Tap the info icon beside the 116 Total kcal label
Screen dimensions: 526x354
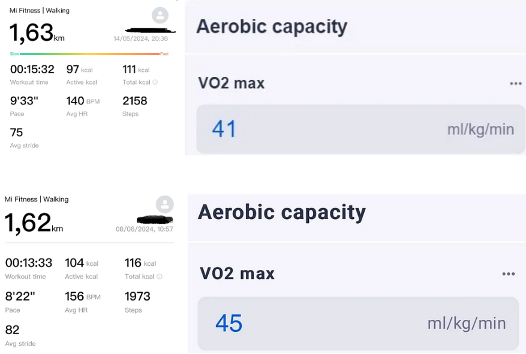[x=160, y=277]
